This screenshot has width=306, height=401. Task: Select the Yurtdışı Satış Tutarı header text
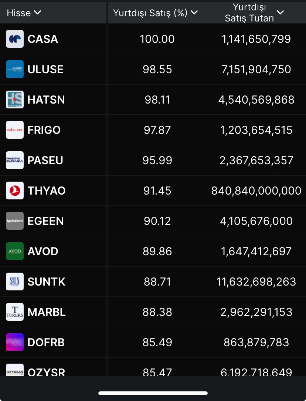pyautogui.click(x=249, y=13)
